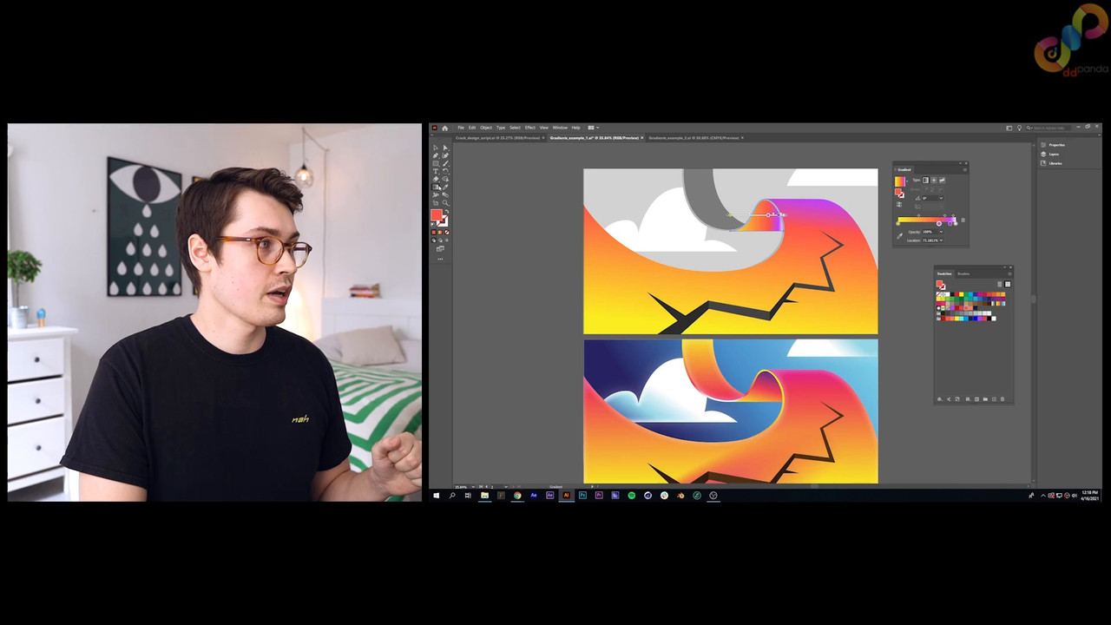Open gradient Location dropdown

coord(941,240)
